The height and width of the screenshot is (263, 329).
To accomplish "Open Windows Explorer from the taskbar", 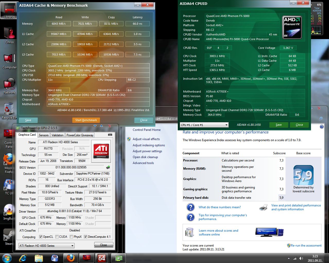I will coord(39,258).
